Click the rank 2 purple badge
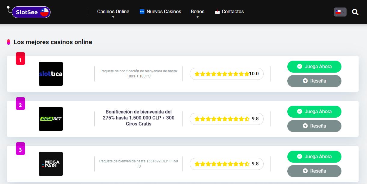Viewport: 367px width, 184px height. (x=20, y=104)
